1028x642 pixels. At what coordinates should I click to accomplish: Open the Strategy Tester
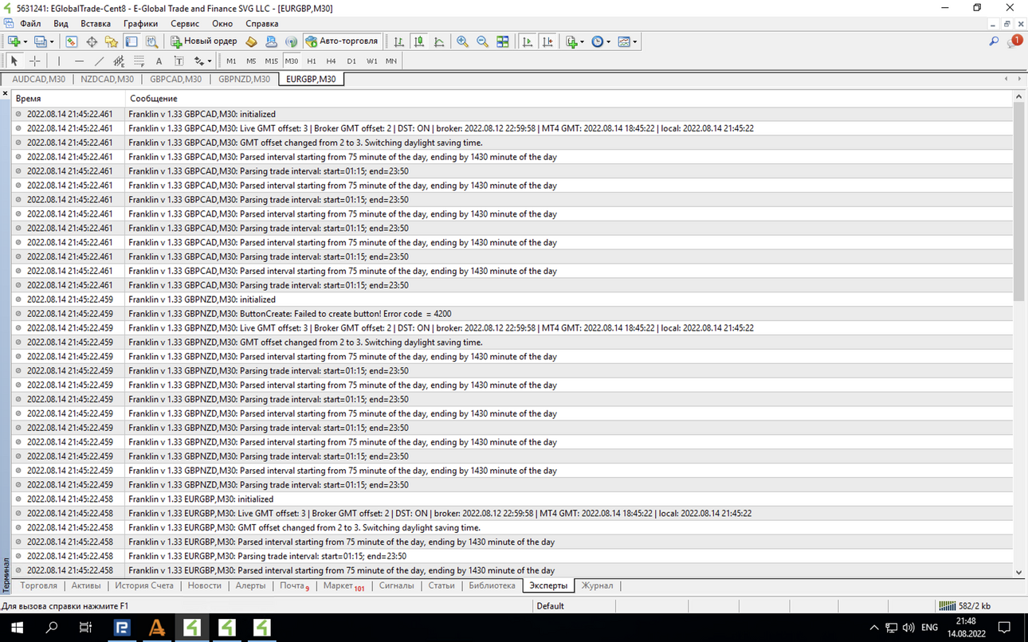[x=151, y=41]
